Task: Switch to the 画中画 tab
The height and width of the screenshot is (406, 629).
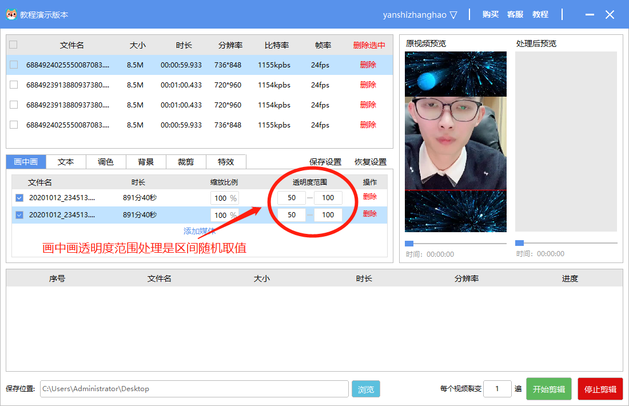Action: [26, 162]
